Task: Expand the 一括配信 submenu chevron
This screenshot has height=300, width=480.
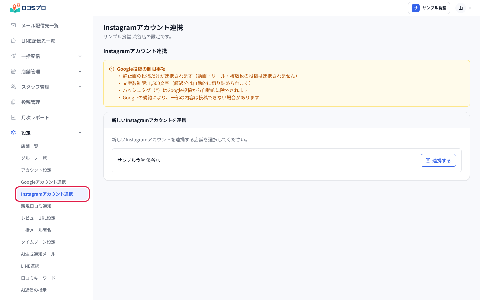Action: 80,56
